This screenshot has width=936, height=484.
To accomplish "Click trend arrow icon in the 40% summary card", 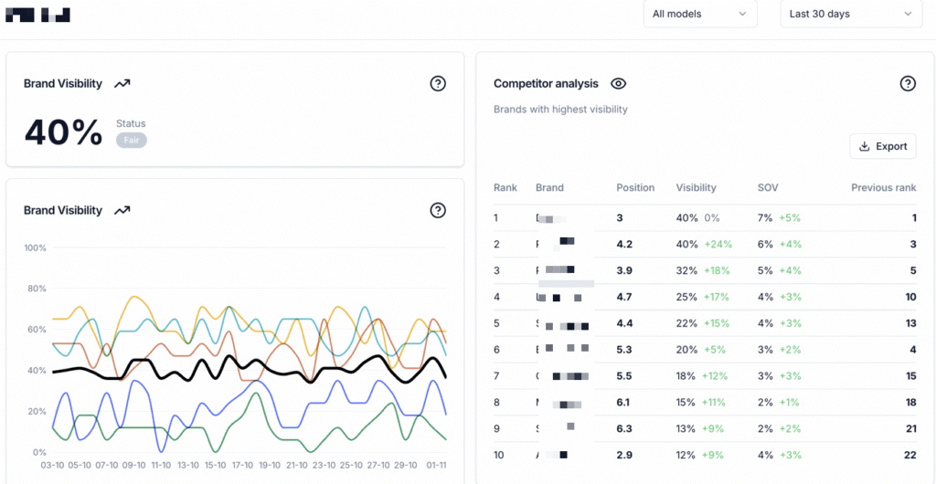I will (122, 83).
